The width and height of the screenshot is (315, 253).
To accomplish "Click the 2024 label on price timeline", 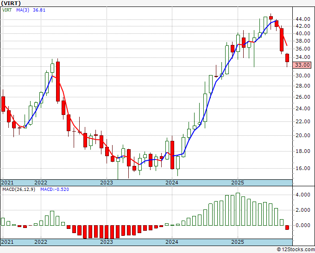I will pyautogui.click(x=172, y=183).
